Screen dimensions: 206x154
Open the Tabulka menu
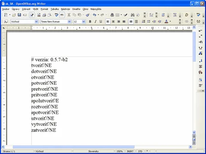point(55,9)
